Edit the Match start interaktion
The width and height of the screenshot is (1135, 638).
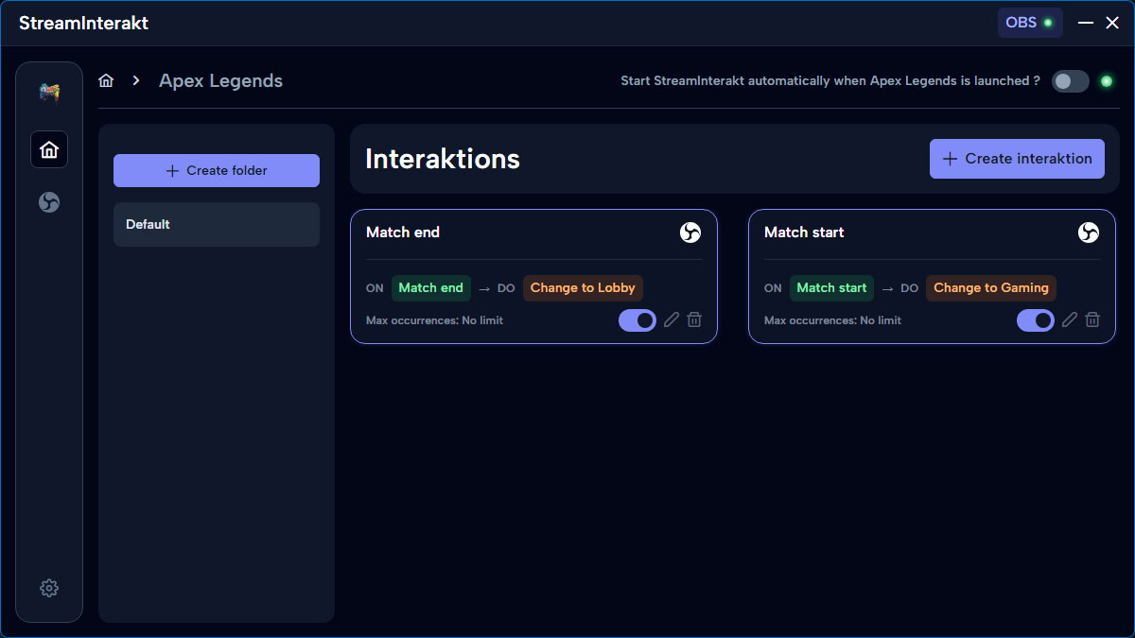pyautogui.click(x=1070, y=320)
